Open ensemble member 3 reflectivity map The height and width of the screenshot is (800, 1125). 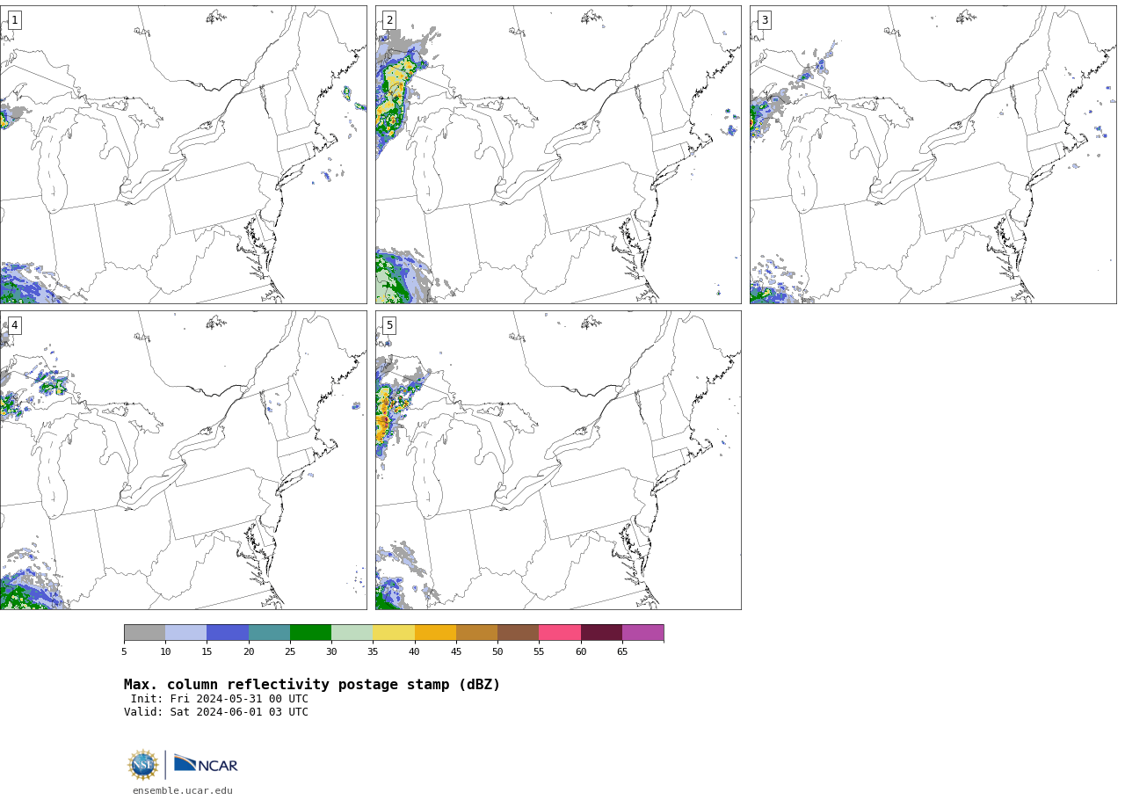[933, 155]
